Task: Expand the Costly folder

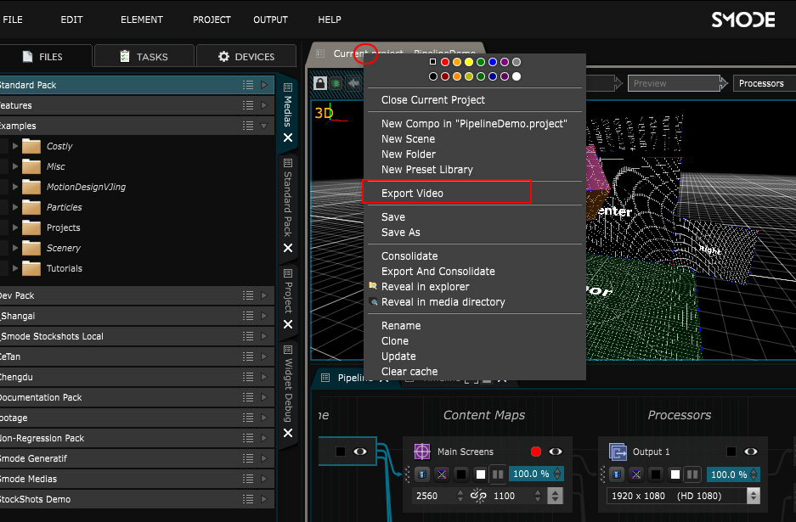Action: [x=14, y=146]
